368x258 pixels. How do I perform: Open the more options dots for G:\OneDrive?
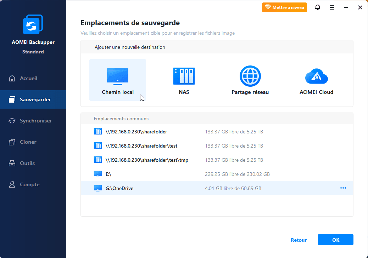click(343, 188)
